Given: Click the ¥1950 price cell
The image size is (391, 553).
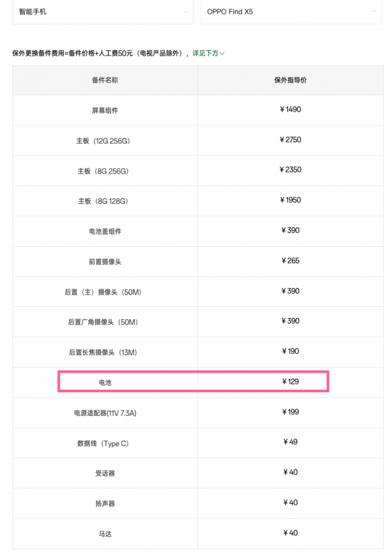Looking at the screenshot, I should coord(290,200).
